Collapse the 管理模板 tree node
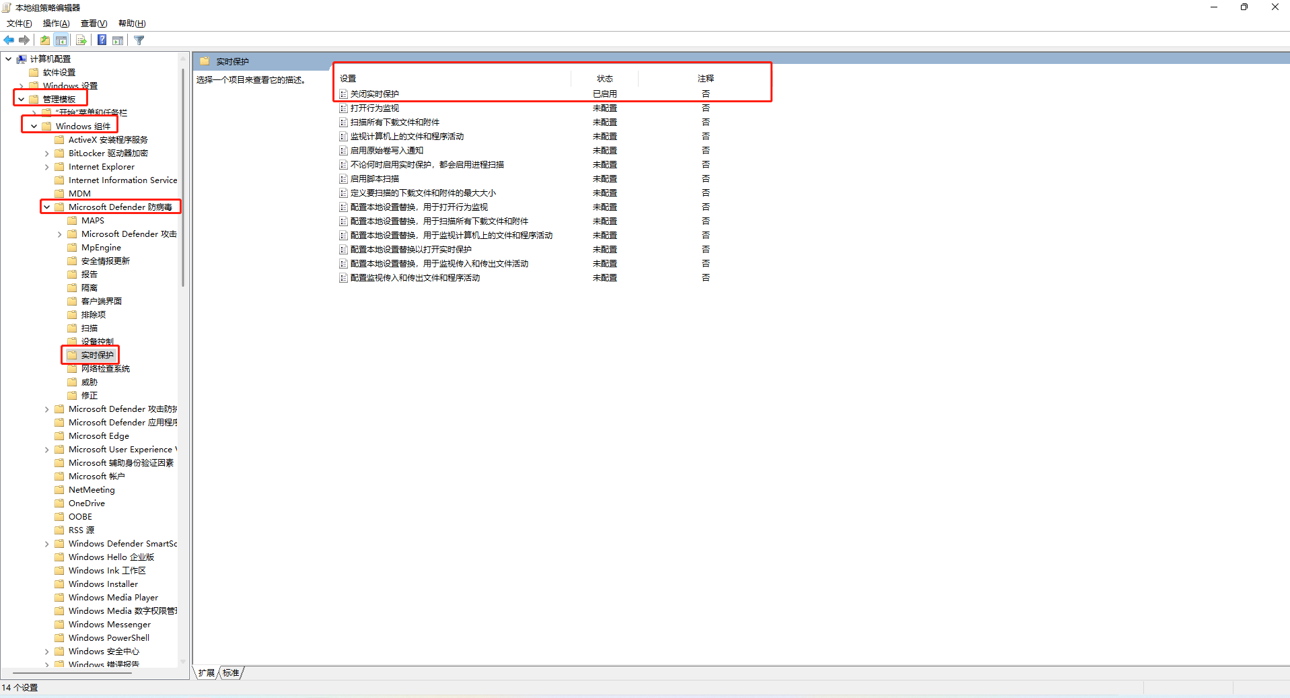 coord(22,100)
